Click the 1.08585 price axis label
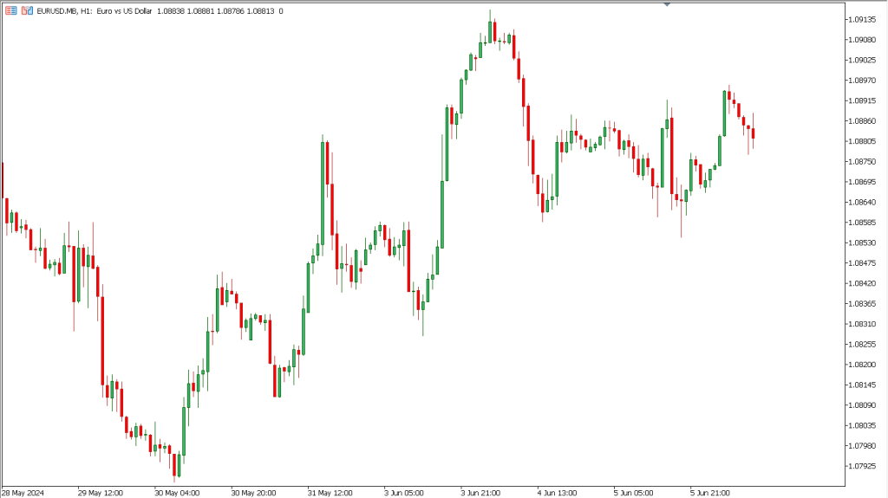This screenshot has width=888, height=498. [x=861, y=223]
